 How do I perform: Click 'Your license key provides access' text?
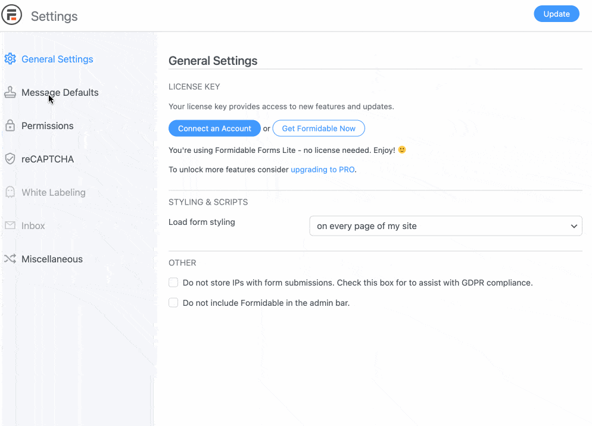click(281, 106)
